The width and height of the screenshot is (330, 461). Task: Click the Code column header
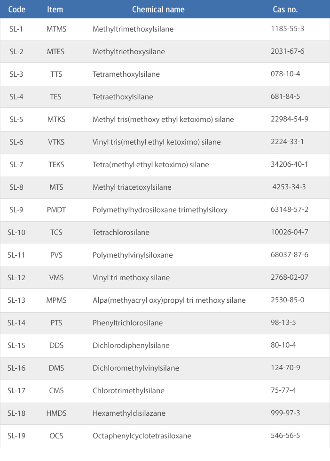point(17,9)
